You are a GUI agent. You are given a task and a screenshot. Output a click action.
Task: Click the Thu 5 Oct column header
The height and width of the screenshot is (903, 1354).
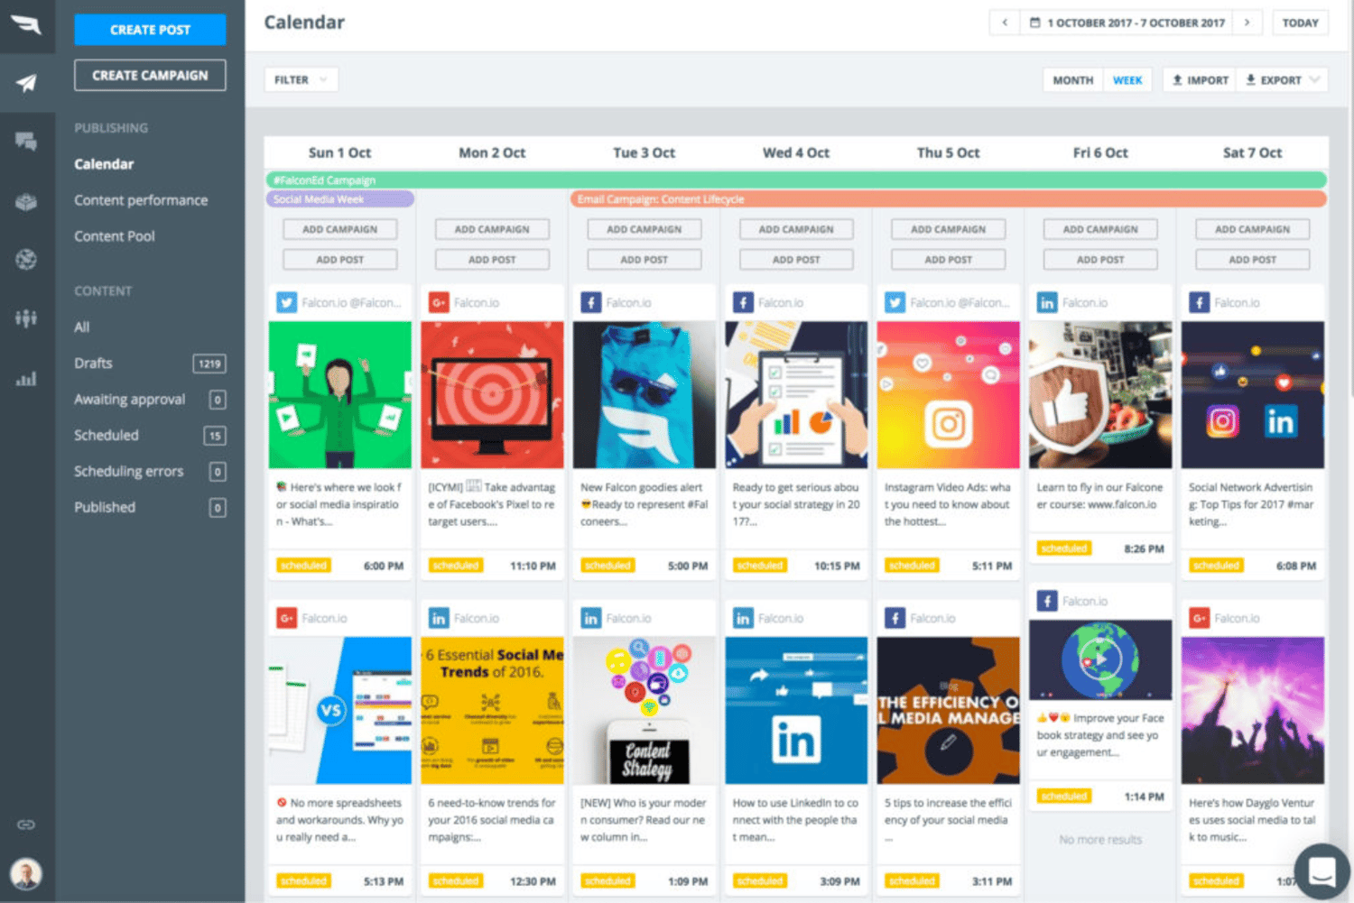949,153
